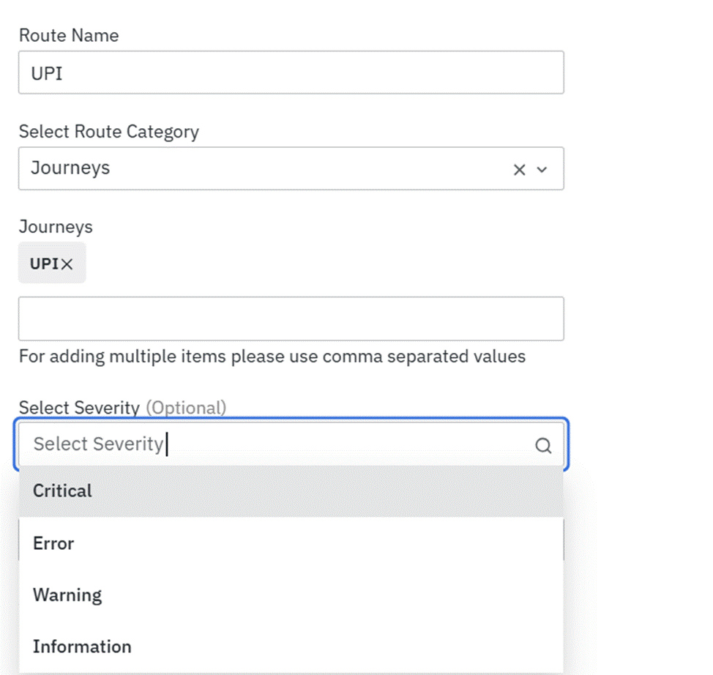Click into the Route Name field containing UPI
This screenshot has width=713, height=675.
pos(291,73)
